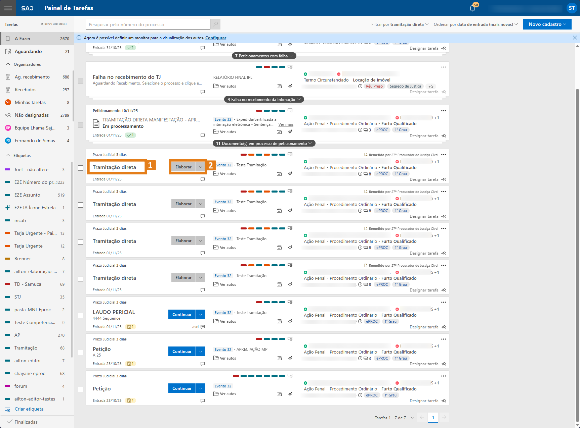Click the AI sparkle icon on LAUDO PERICIAL row
This screenshot has width=580, height=428.
tap(290, 321)
